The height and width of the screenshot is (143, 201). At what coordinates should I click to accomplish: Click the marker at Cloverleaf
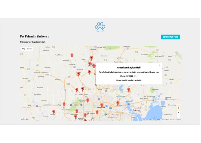click(118, 104)
